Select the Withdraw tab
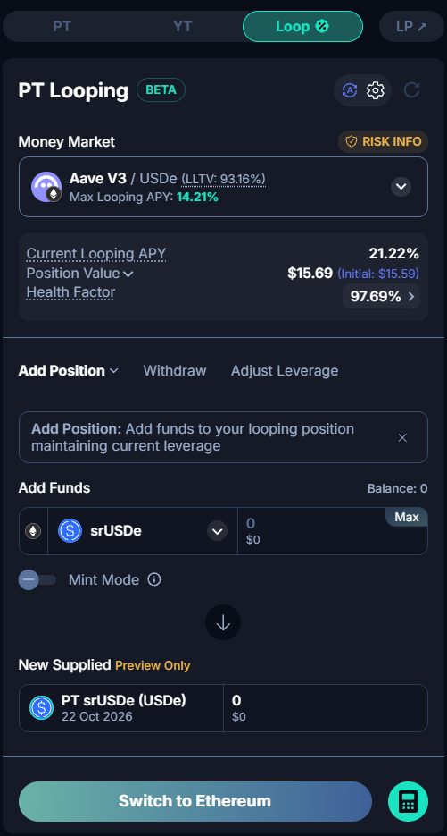447x836 pixels. [175, 370]
